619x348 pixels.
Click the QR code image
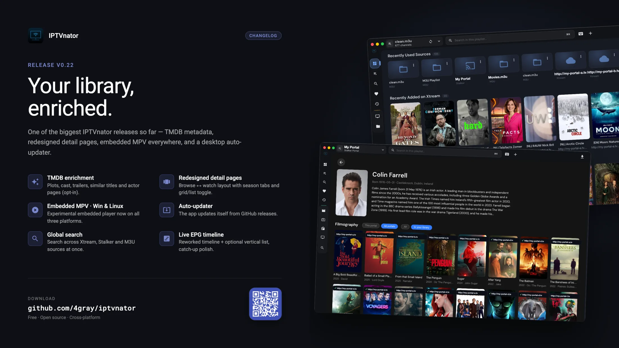click(x=265, y=304)
